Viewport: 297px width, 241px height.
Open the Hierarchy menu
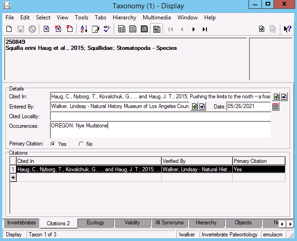click(124, 18)
